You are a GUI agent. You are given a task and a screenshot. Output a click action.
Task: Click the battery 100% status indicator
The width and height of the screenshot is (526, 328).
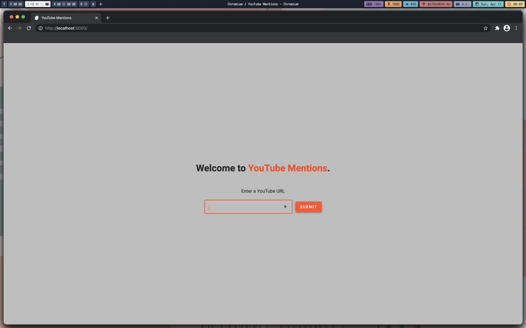pyautogui.click(x=374, y=4)
